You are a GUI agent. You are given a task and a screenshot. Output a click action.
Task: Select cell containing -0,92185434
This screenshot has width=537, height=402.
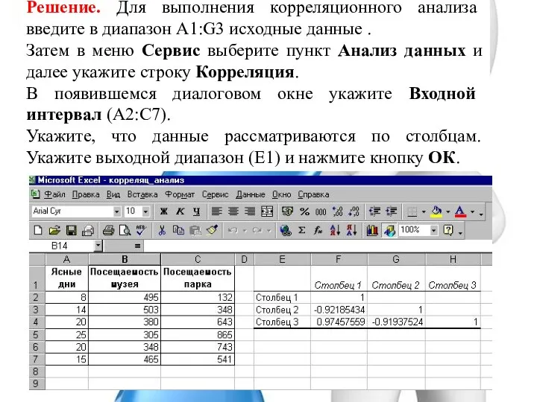pyautogui.click(x=339, y=310)
